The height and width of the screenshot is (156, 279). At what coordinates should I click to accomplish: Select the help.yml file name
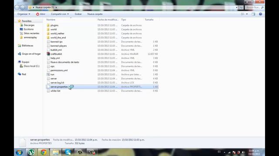pos(55,58)
